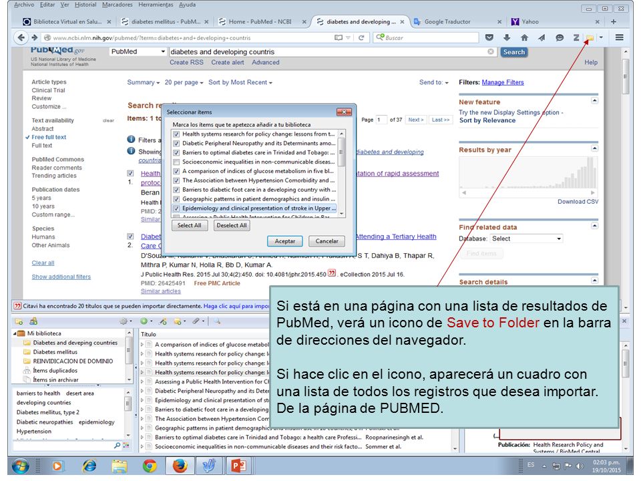Viewport: 641px width, 481px height.
Task: Open the Herramientas menu
Action: pos(156,5)
